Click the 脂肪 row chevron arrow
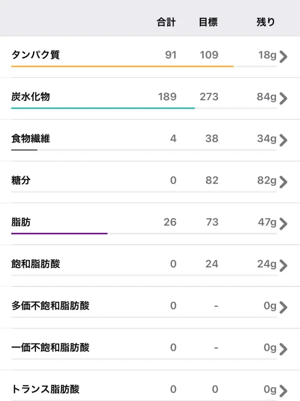300x401 pixels. [x=284, y=224]
